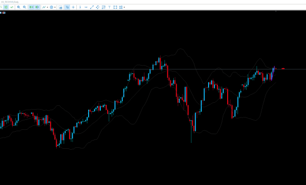Screen dimensions: 306x185
Task: Click the zoom in magnifier icon
Action: pos(19,7)
